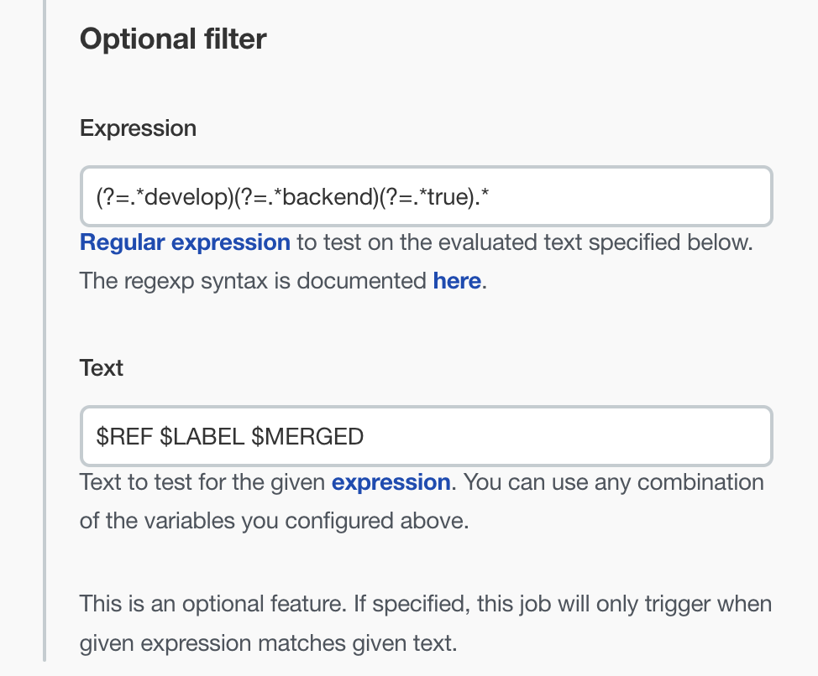Click "of the variables you configured above" line
Viewport: 818px width, 676px height.
pyautogui.click(x=273, y=521)
